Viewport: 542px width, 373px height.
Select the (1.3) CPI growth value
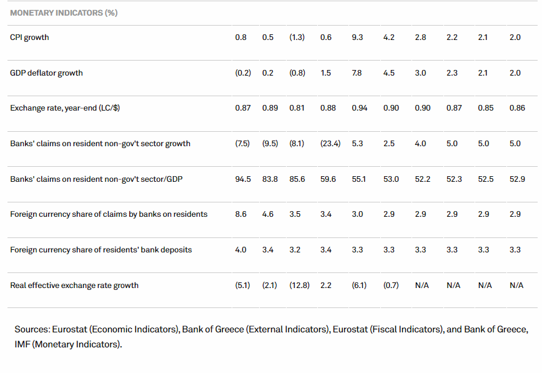[297, 37]
